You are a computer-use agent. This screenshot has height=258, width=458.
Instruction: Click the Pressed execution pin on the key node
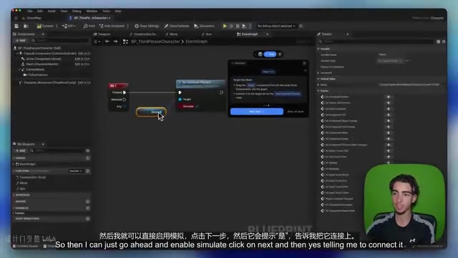coord(125,92)
